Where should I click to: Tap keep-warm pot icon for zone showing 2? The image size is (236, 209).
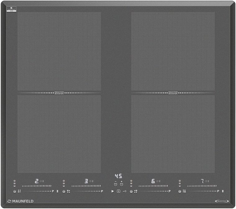point(15,191)
